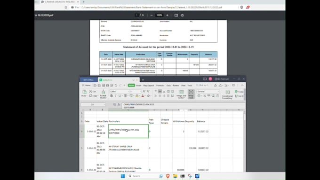Open File Explorer from the taskbar

175,176
